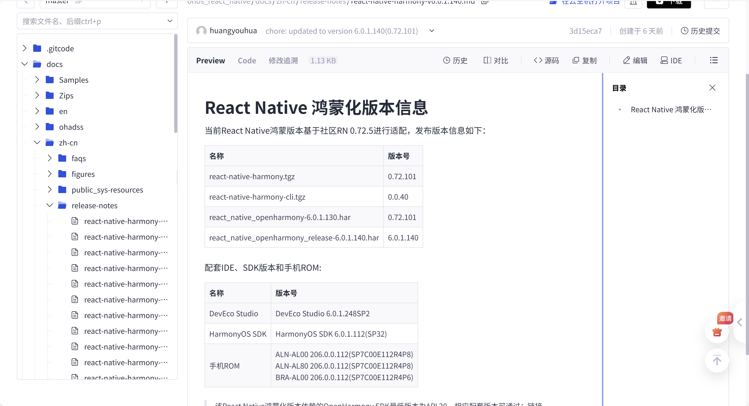Collapse the docs folder
Screen dimensions: 749x406
coord(25,64)
